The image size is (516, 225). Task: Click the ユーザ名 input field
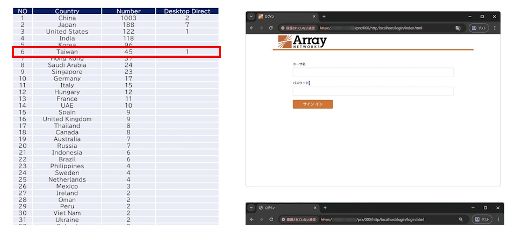coord(372,72)
